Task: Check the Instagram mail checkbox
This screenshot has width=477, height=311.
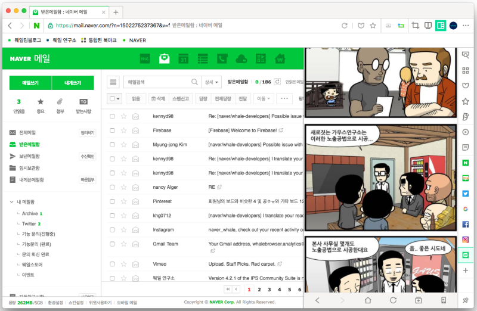Action: 112,230
